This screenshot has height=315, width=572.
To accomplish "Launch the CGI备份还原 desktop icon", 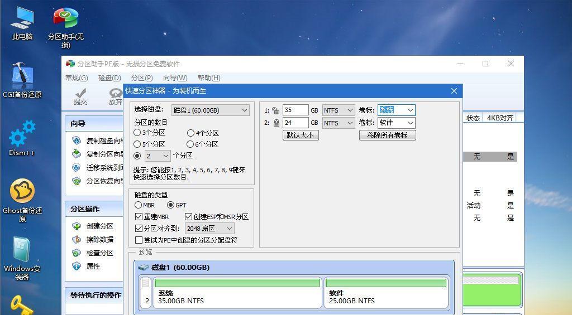I will click(22, 80).
